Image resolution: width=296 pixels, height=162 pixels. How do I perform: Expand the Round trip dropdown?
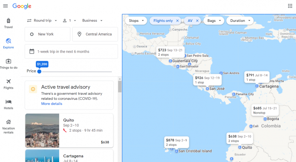(x=42, y=21)
